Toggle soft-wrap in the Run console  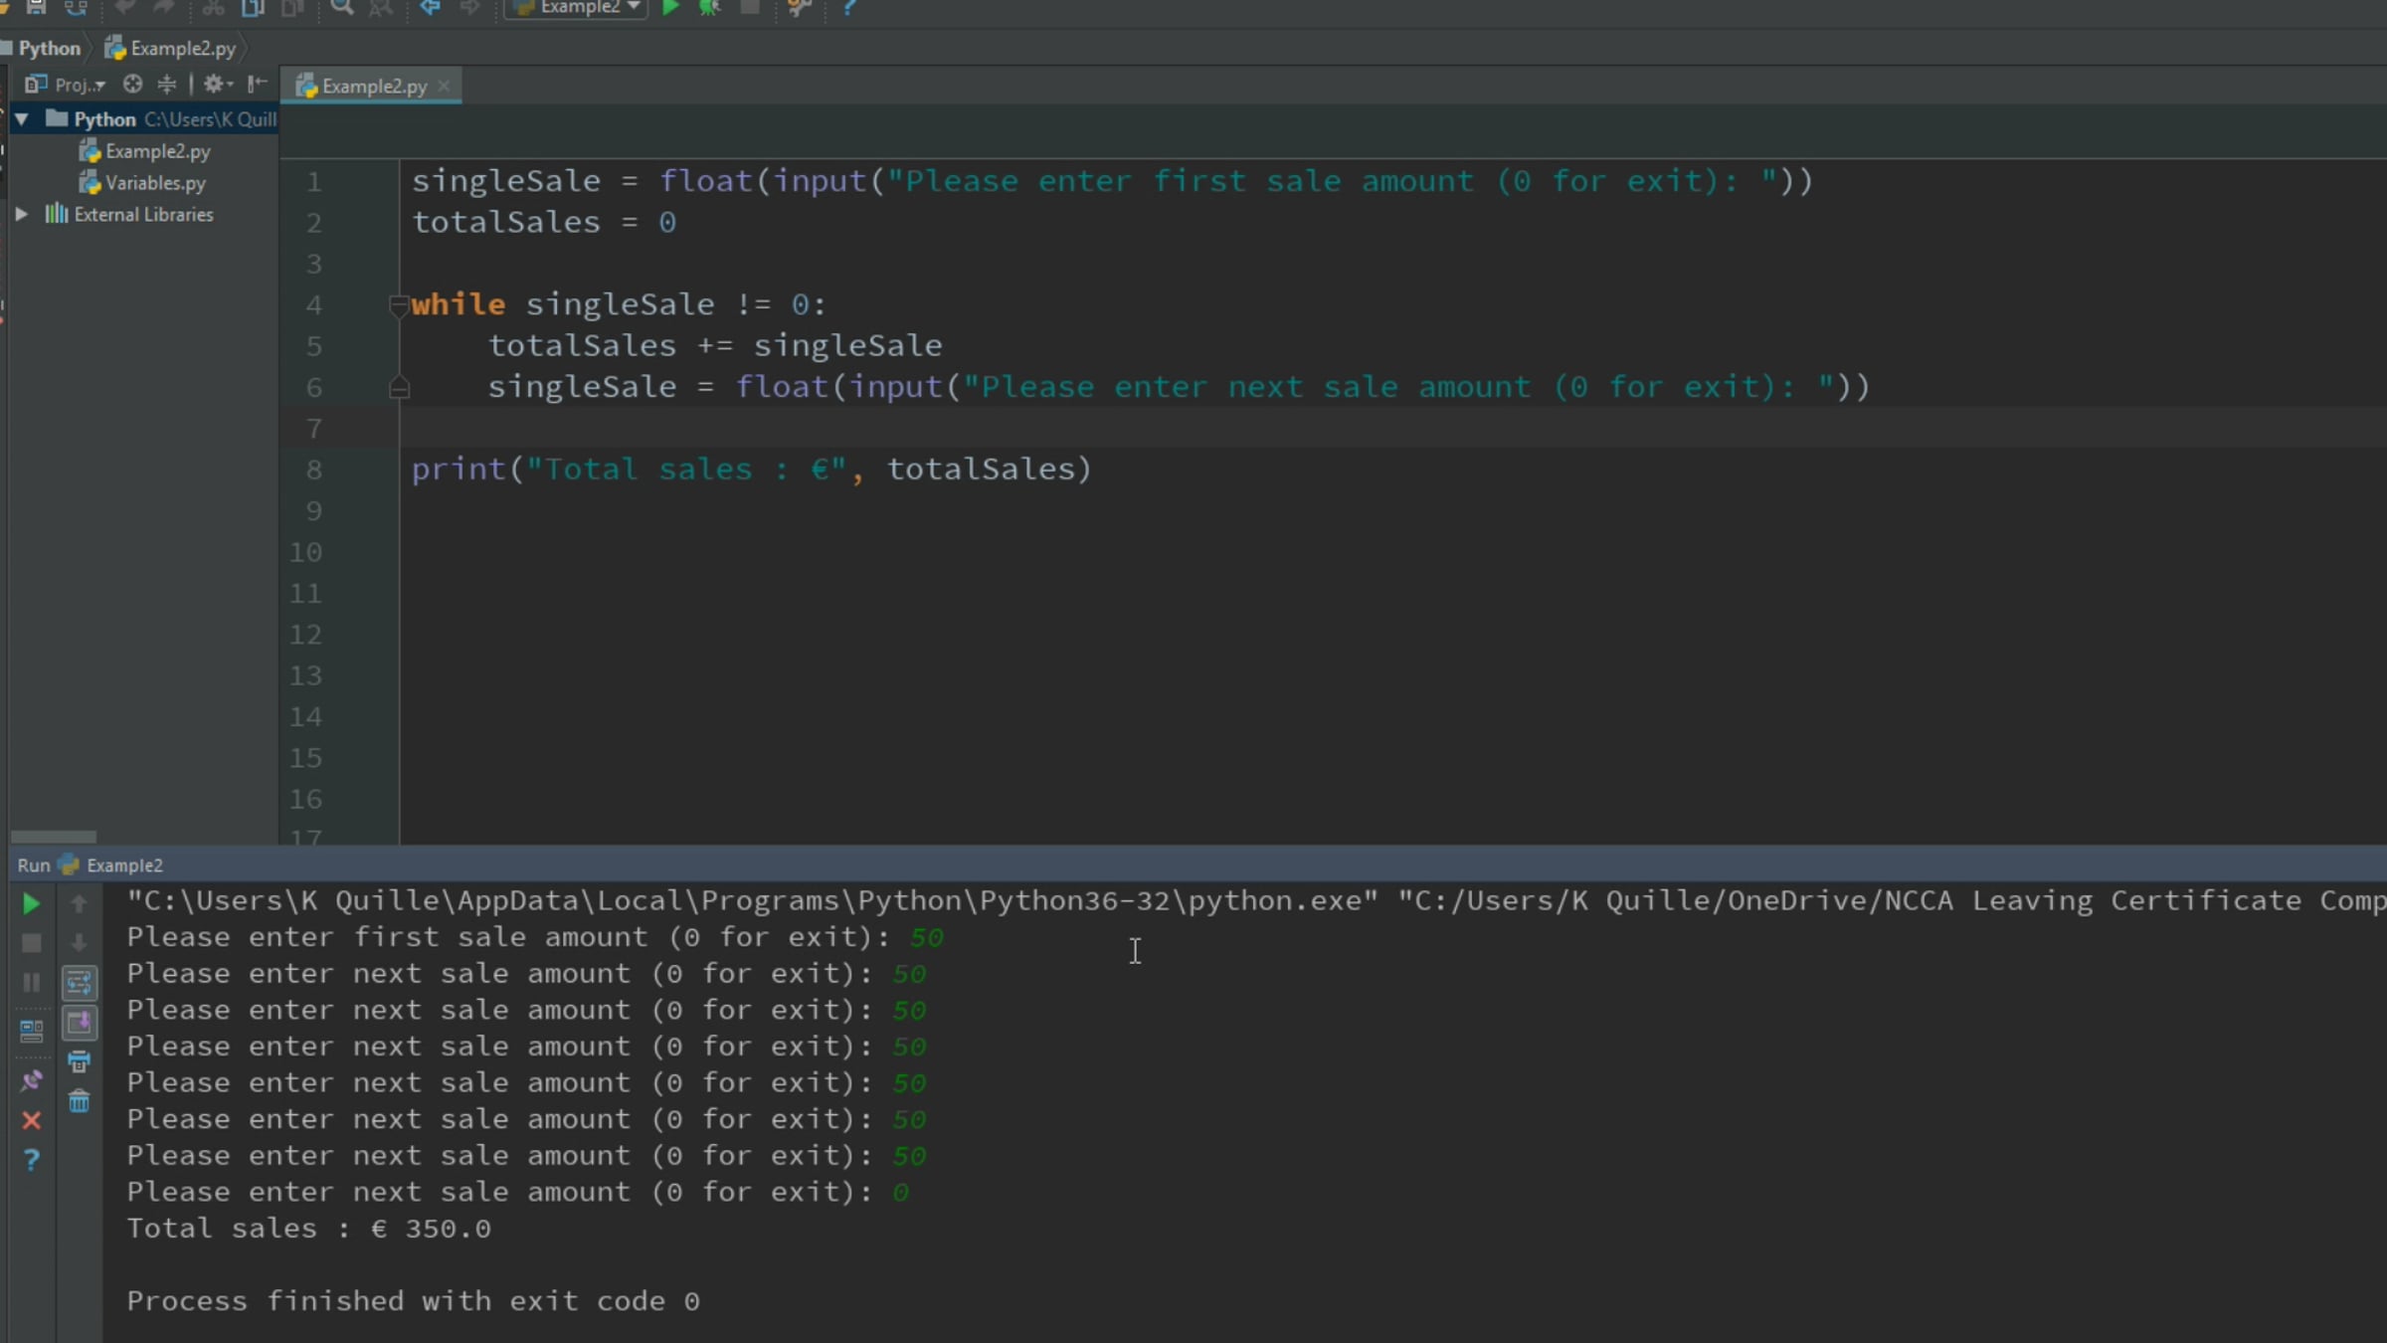click(80, 984)
